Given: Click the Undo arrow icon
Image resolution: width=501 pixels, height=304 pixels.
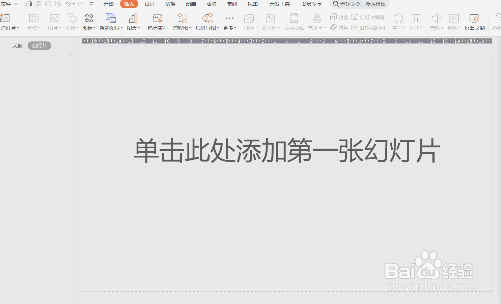Looking at the screenshot, I should (68, 4).
